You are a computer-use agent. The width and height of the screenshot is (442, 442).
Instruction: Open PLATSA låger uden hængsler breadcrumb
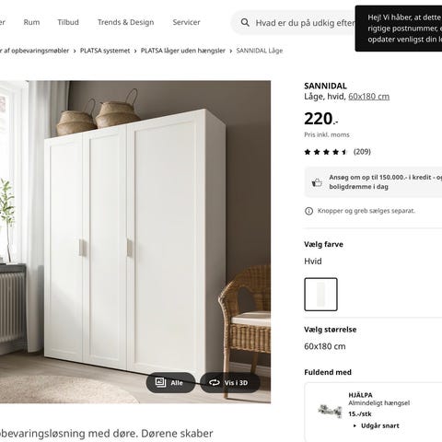tap(183, 51)
